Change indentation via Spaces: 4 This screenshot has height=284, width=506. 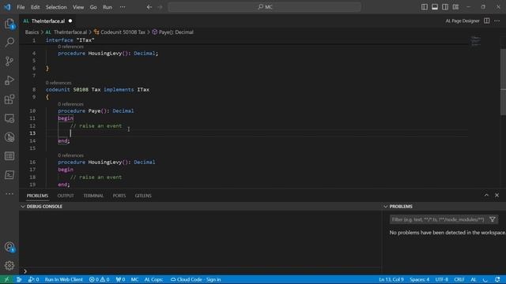(x=420, y=279)
